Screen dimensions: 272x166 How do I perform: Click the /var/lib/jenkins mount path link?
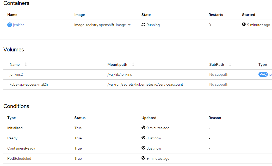click(x=119, y=74)
